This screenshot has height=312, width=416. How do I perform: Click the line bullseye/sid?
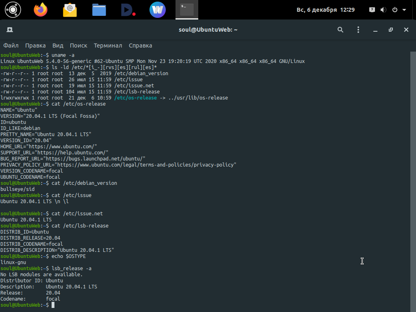pyautogui.click(x=17, y=189)
